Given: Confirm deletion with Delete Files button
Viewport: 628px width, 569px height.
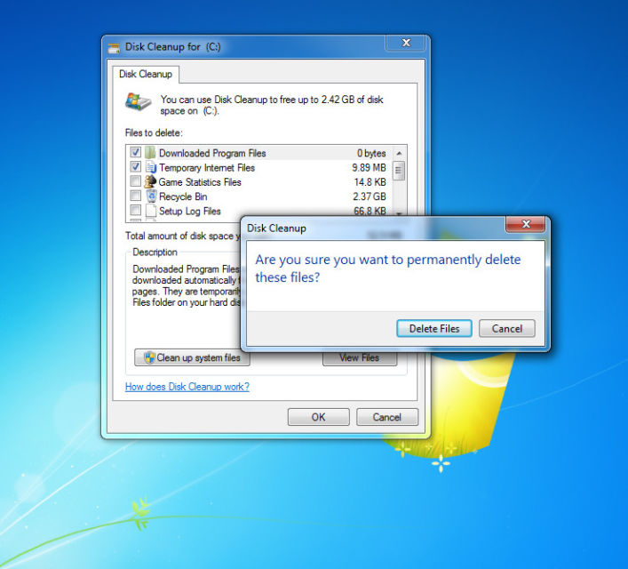Looking at the screenshot, I should [x=434, y=328].
